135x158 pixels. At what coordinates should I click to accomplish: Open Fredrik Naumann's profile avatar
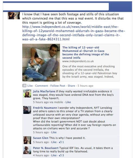pyautogui.click(x=27, y=110)
